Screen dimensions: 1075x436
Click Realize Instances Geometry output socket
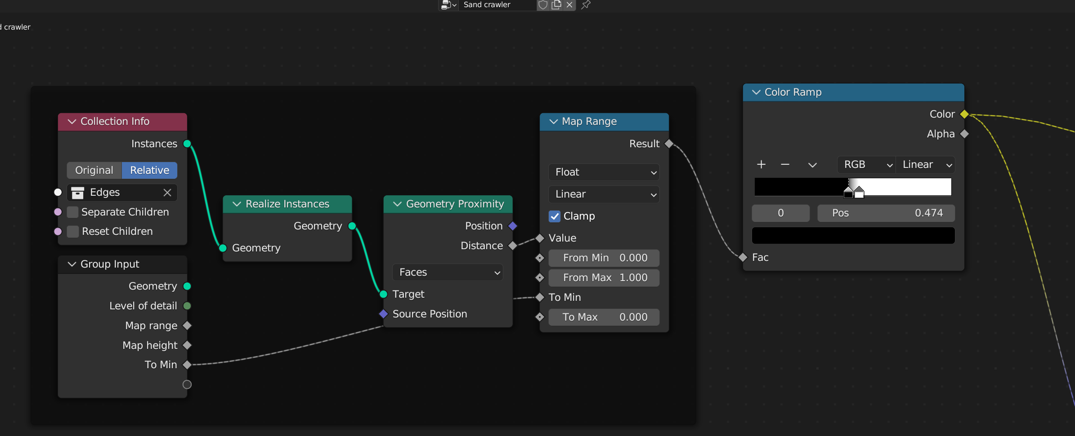tap(352, 226)
